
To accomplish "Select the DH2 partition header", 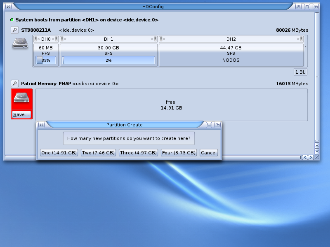I will (x=231, y=39).
